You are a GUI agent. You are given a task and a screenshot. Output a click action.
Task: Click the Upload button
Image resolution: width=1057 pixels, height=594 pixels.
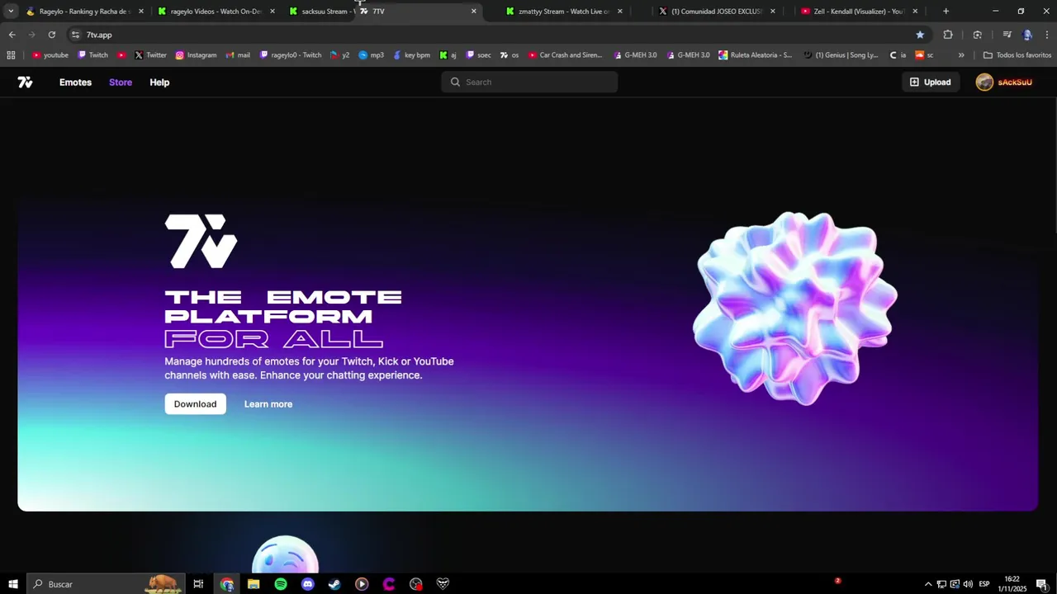click(x=930, y=82)
